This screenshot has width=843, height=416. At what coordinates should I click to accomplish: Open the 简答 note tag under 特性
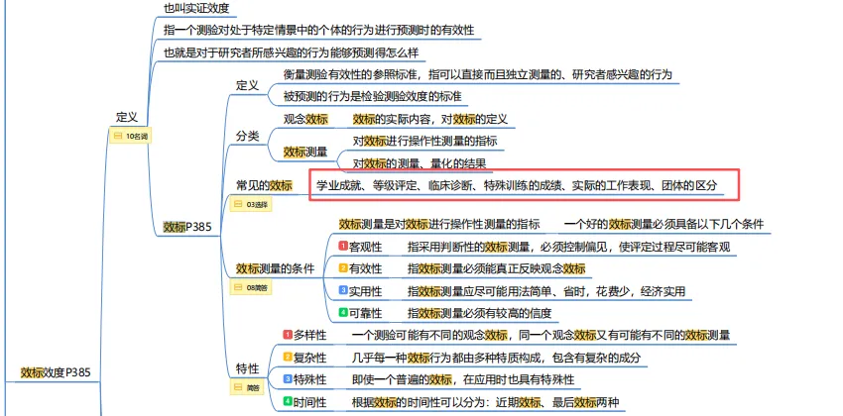pyautogui.click(x=247, y=387)
